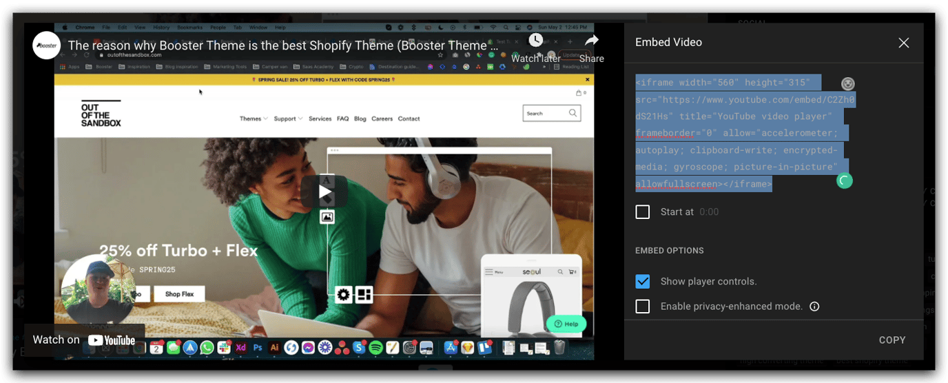
Task: Click the Themes menu in the video frame
Action: click(254, 118)
